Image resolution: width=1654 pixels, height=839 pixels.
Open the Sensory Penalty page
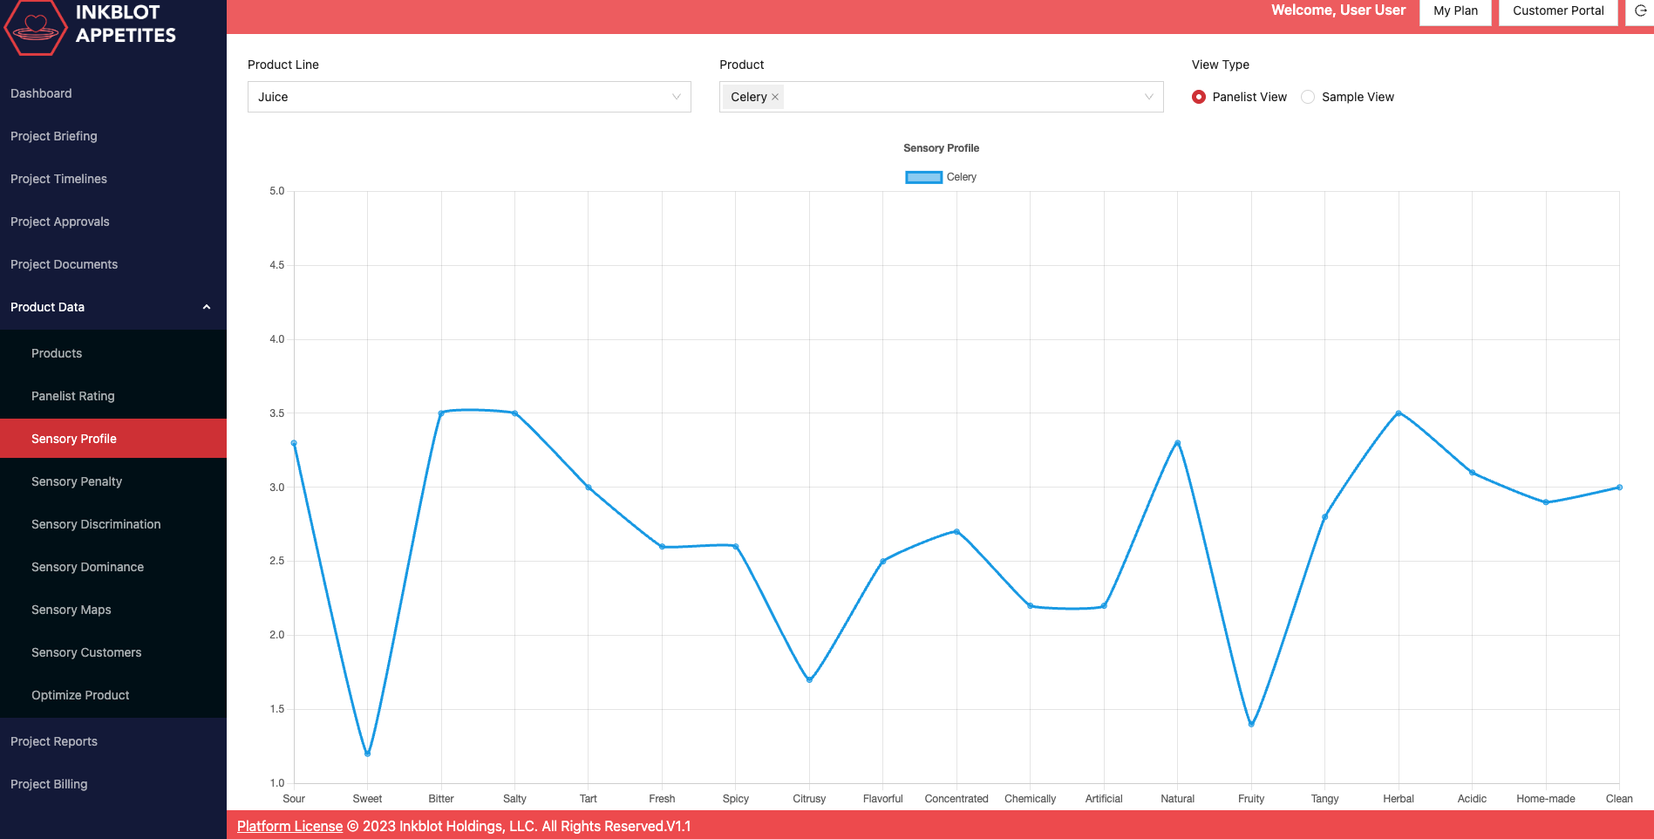click(x=77, y=481)
